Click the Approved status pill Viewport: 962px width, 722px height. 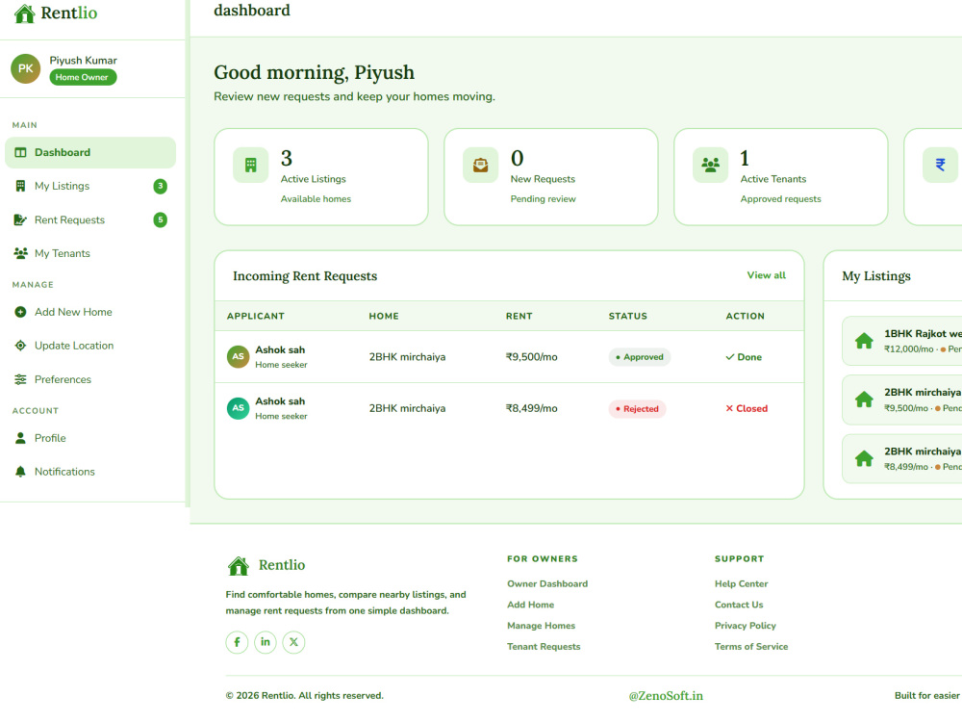[640, 357]
